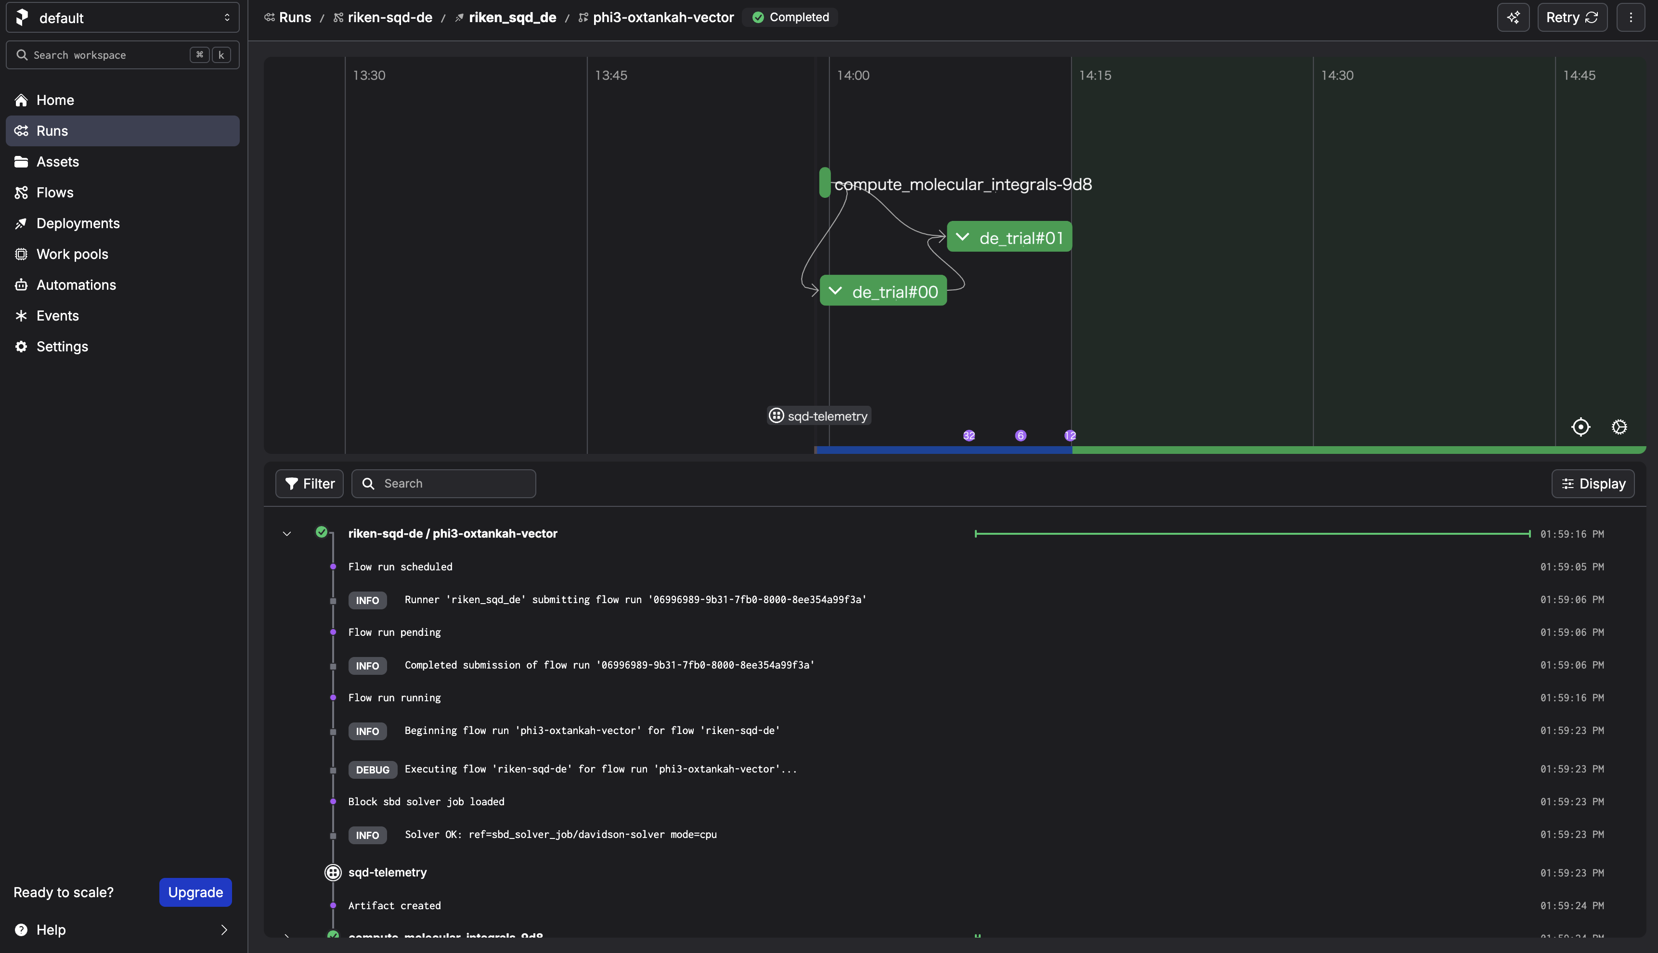The image size is (1658, 953).
Task: Collapse the de_trial#00 subflow node
Action: point(835,291)
